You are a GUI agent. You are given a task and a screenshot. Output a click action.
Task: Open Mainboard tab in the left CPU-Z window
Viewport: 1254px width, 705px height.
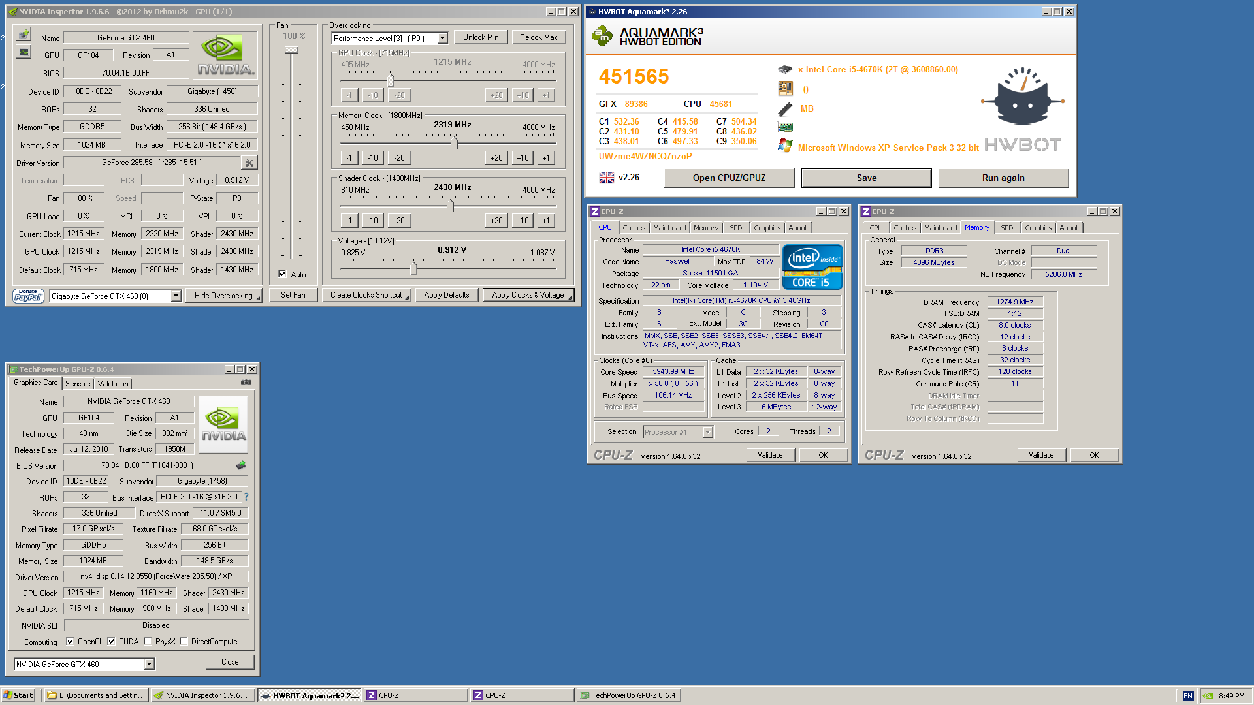(x=669, y=228)
